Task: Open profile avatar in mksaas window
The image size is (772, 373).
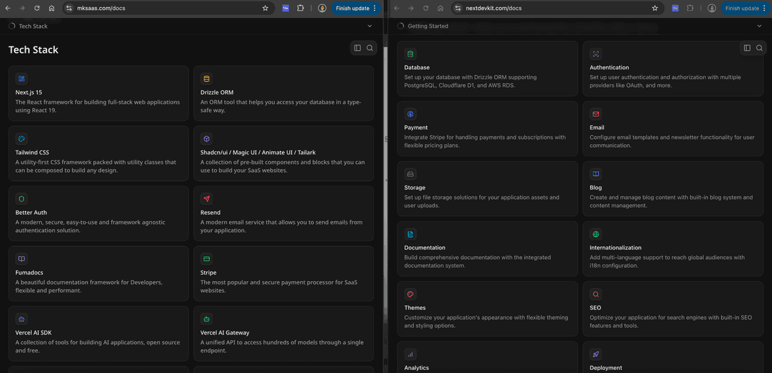Action: pos(322,8)
